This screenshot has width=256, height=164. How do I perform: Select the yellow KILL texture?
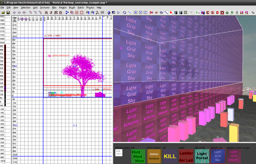point(170,156)
